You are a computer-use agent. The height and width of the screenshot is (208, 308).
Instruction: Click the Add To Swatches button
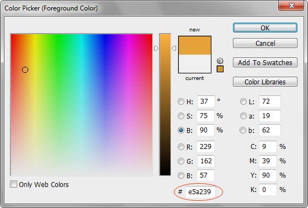coord(265,62)
